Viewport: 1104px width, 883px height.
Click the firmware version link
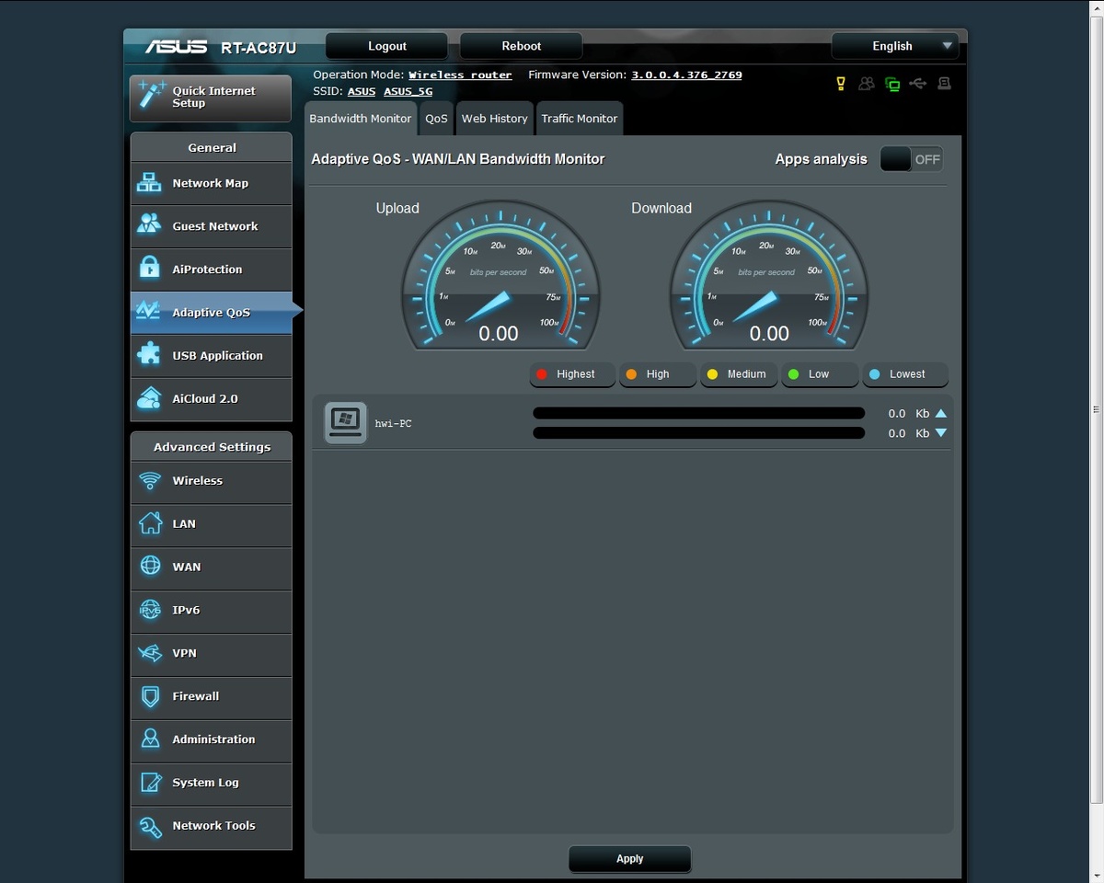click(x=686, y=75)
